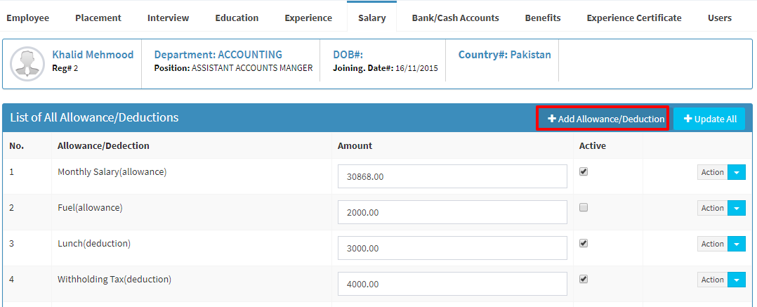The height and width of the screenshot is (307, 757).
Task: Open Action dropdown arrow for Fuel row
Action: [x=736, y=208]
